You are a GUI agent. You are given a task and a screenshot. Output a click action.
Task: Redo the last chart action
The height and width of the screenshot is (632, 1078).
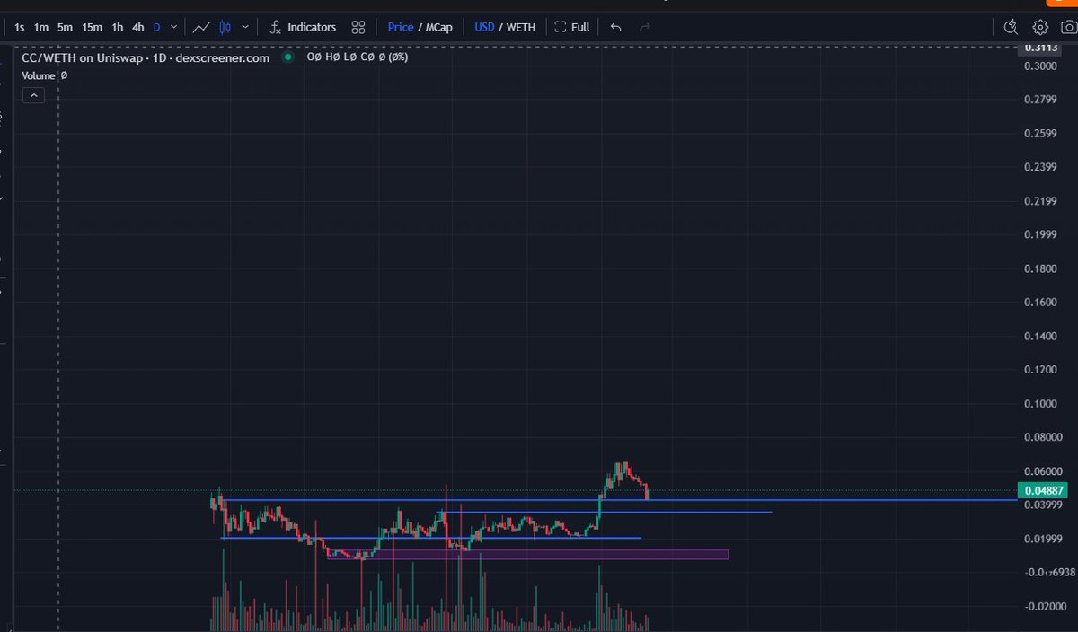tap(644, 27)
